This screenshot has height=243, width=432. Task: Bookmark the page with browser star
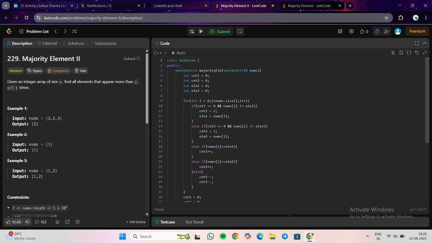(x=386, y=18)
